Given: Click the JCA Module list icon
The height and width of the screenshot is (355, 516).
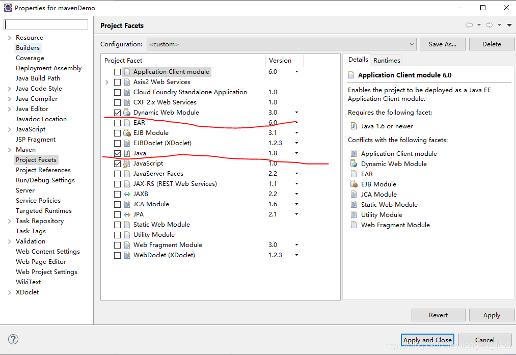Looking at the screenshot, I should click(x=127, y=204).
